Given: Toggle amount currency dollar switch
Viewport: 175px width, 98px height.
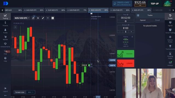Looking at the screenshot, I should tap(126, 32).
